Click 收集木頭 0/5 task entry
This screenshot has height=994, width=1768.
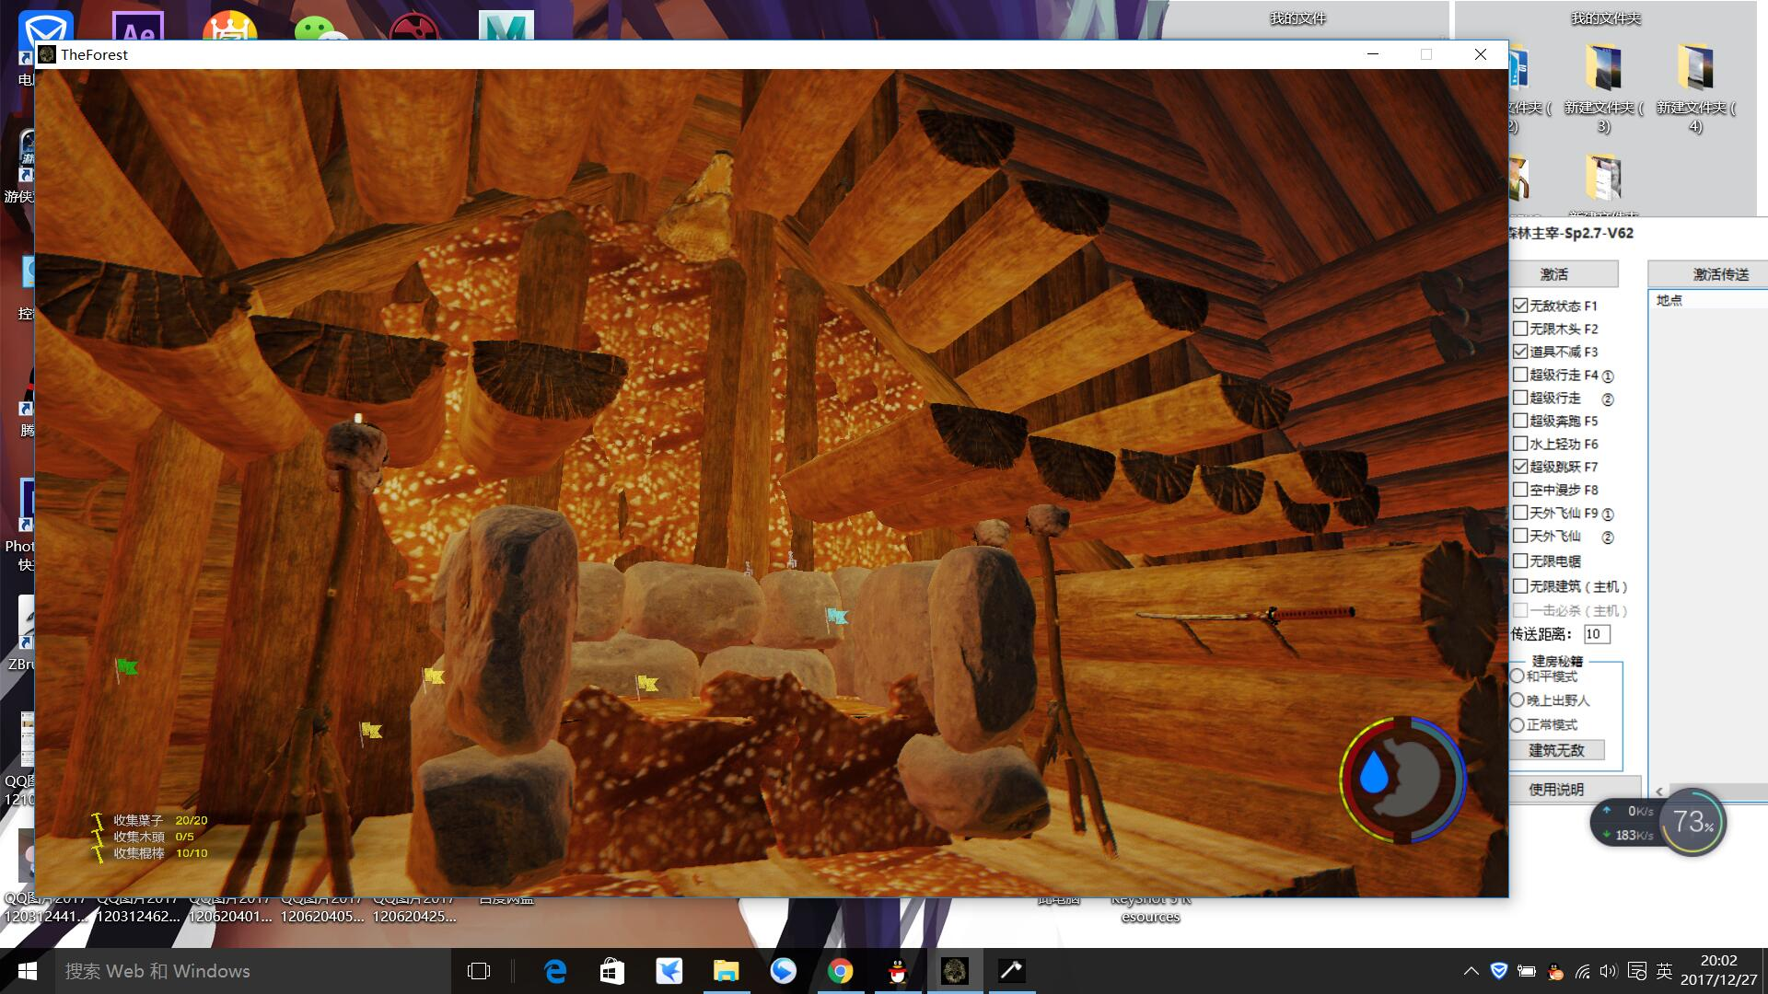click(x=154, y=837)
